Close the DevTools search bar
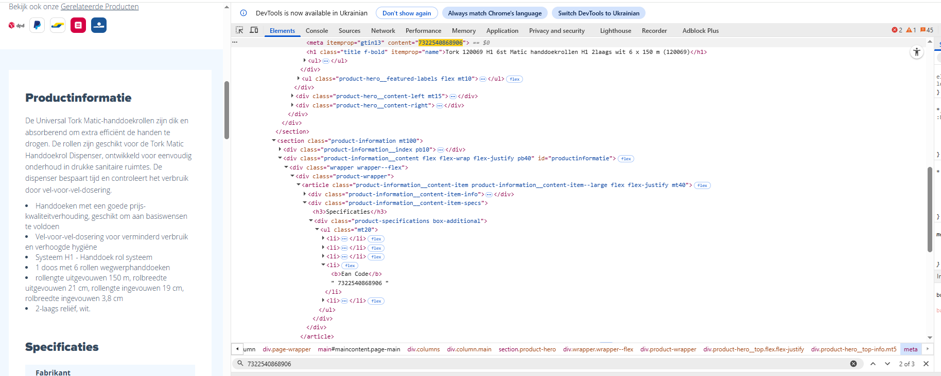The width and height of the screenshot is (941, 376). pos(926,364)
